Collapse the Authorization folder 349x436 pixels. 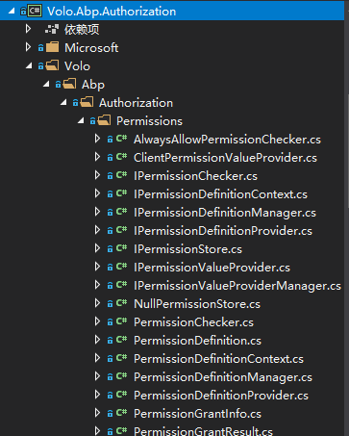pos(63,102)
